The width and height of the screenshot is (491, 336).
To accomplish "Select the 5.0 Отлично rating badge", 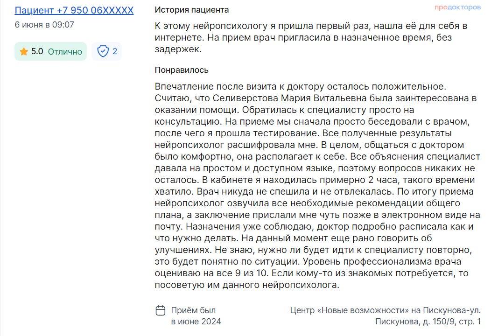I will 50,51.
